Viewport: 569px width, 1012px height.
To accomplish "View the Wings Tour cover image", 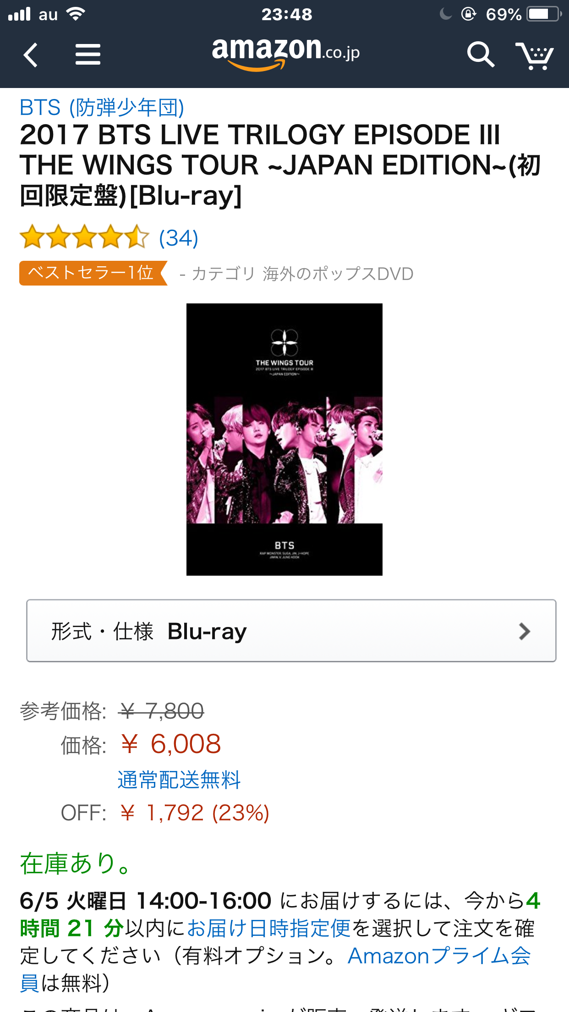I will [x=284, y=440].
